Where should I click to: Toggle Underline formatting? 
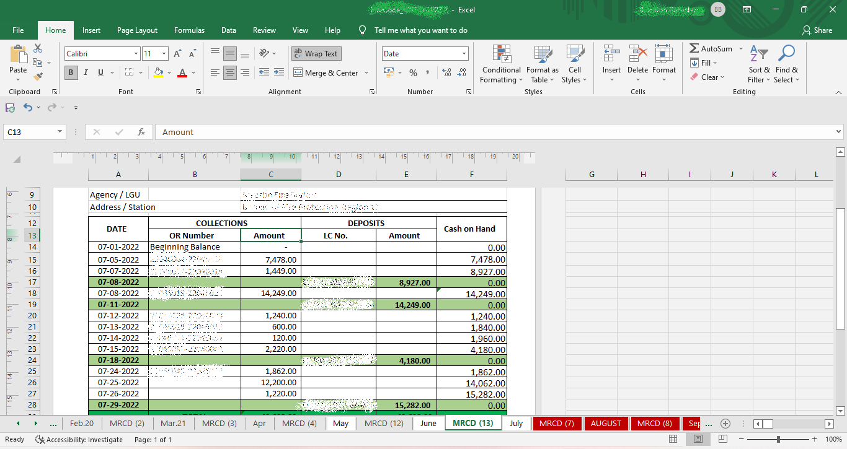pos(100,72)
